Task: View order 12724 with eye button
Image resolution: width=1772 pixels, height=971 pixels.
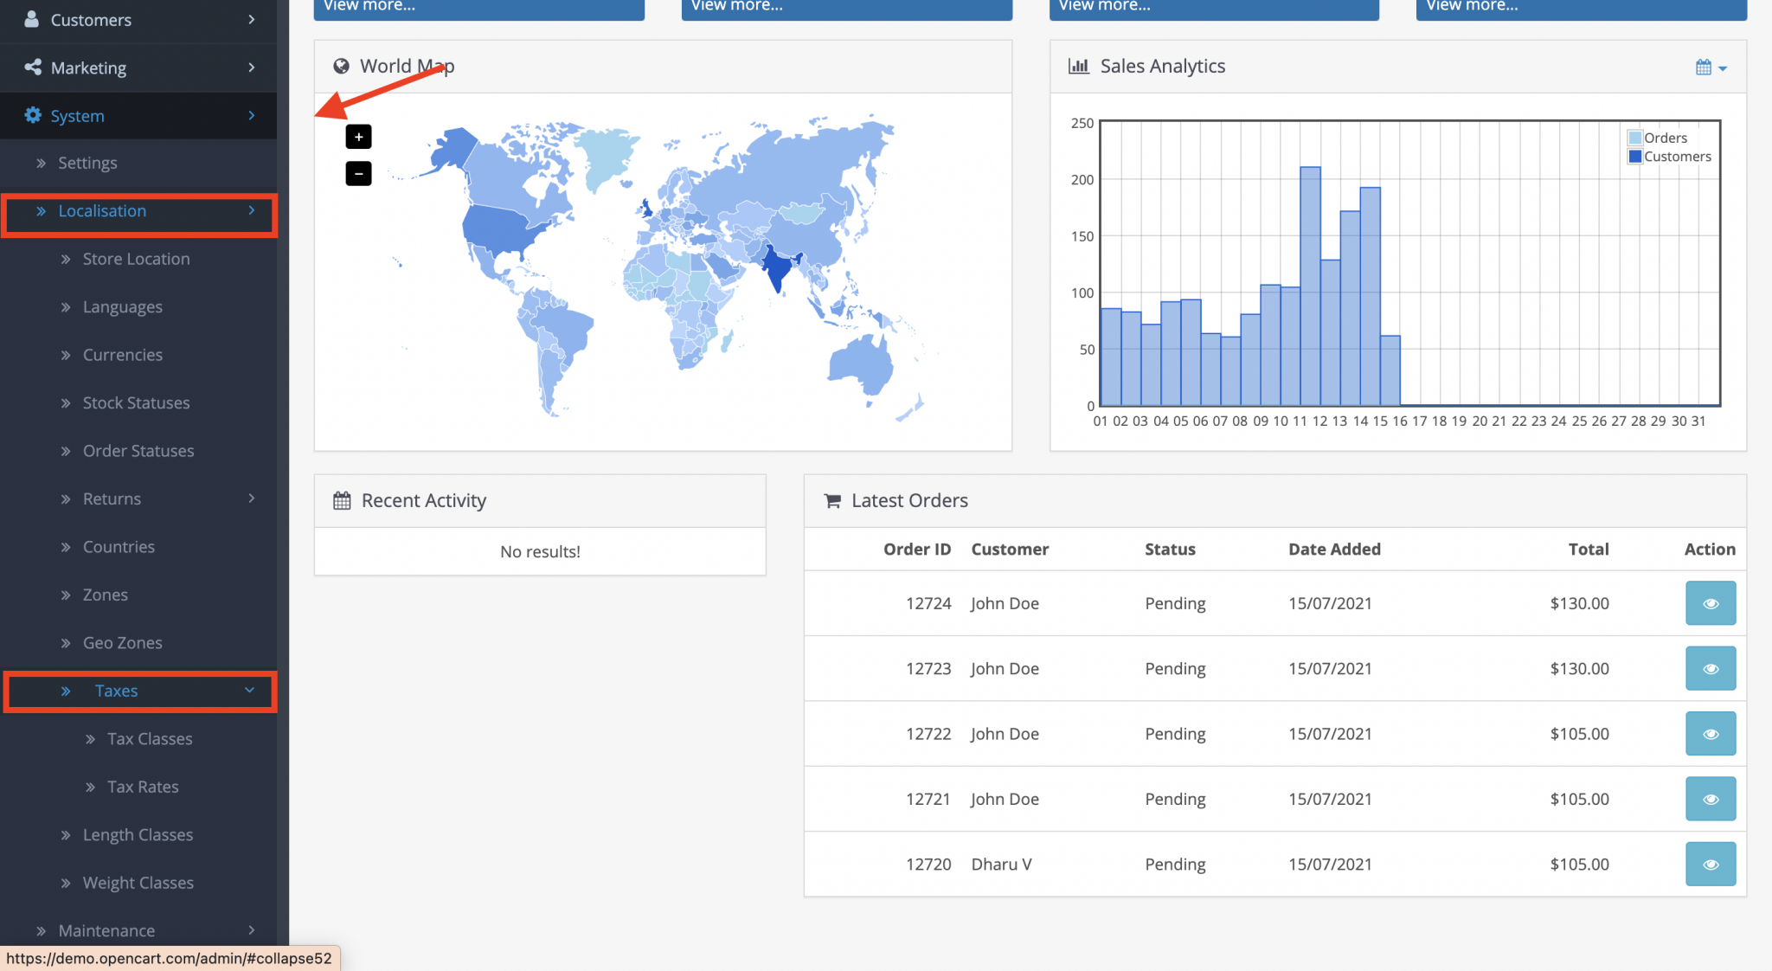Action: click(1710, 603)
